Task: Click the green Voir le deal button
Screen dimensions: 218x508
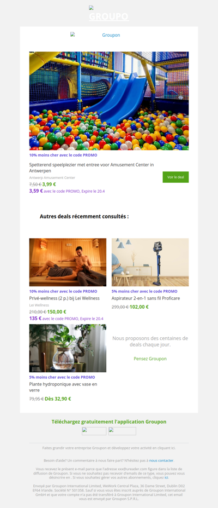Action: 175,177
